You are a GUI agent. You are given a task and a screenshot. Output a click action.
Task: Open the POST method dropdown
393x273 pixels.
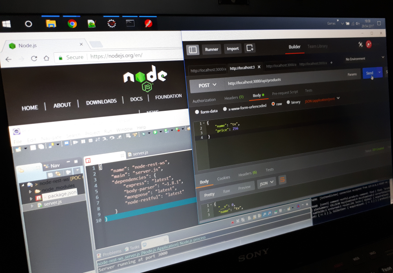tap(207, 85)
